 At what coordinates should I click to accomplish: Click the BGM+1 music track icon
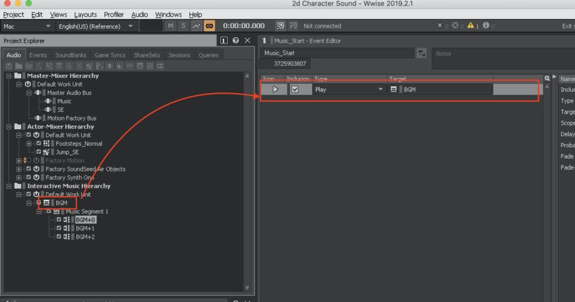click(x=66, y=228)
